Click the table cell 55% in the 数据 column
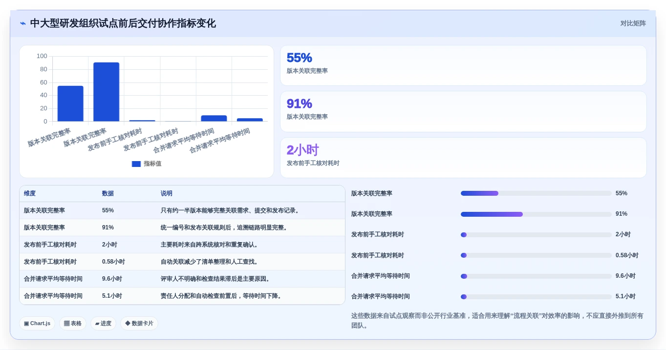This screenshot has height=350, width=666. [x=108, y=211]
